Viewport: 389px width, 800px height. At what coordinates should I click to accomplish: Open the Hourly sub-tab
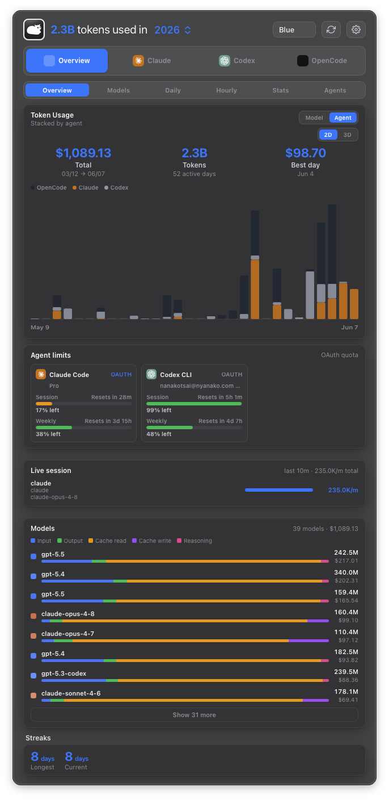pos(227,90)
